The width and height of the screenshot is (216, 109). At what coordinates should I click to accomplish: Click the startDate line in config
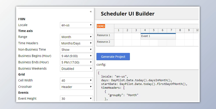point(144,84)
